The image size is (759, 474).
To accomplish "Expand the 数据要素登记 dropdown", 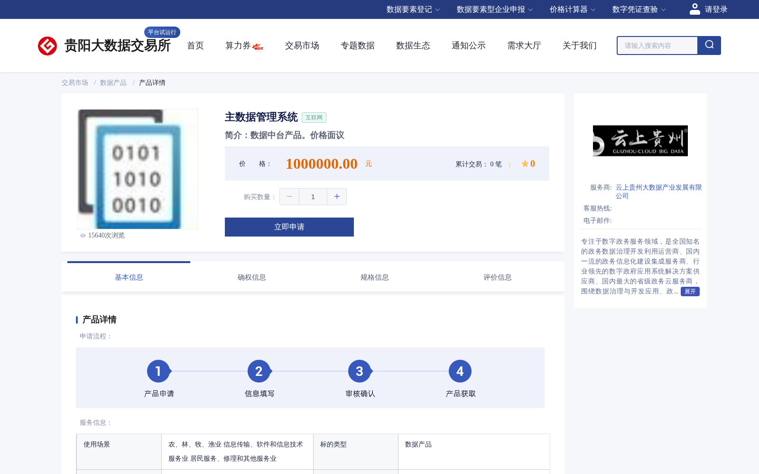I will (x=413, y=9).
